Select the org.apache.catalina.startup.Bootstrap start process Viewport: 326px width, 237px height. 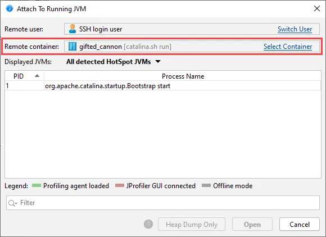(163, 86)
